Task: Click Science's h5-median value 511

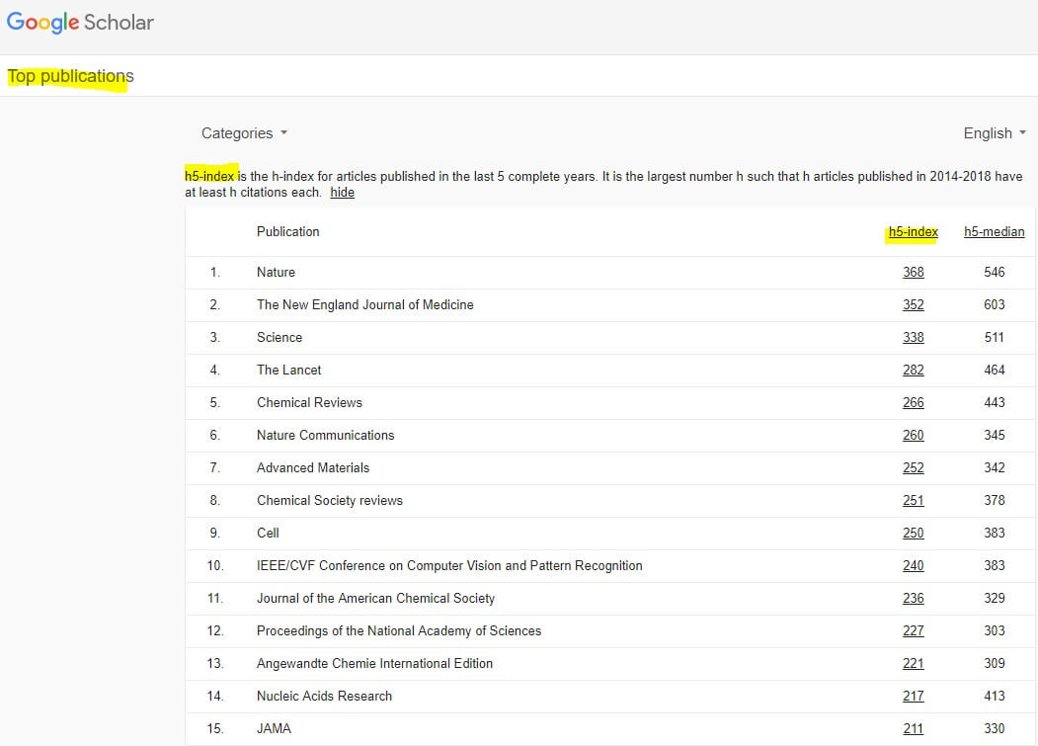Action: click(x=994, y=337)
